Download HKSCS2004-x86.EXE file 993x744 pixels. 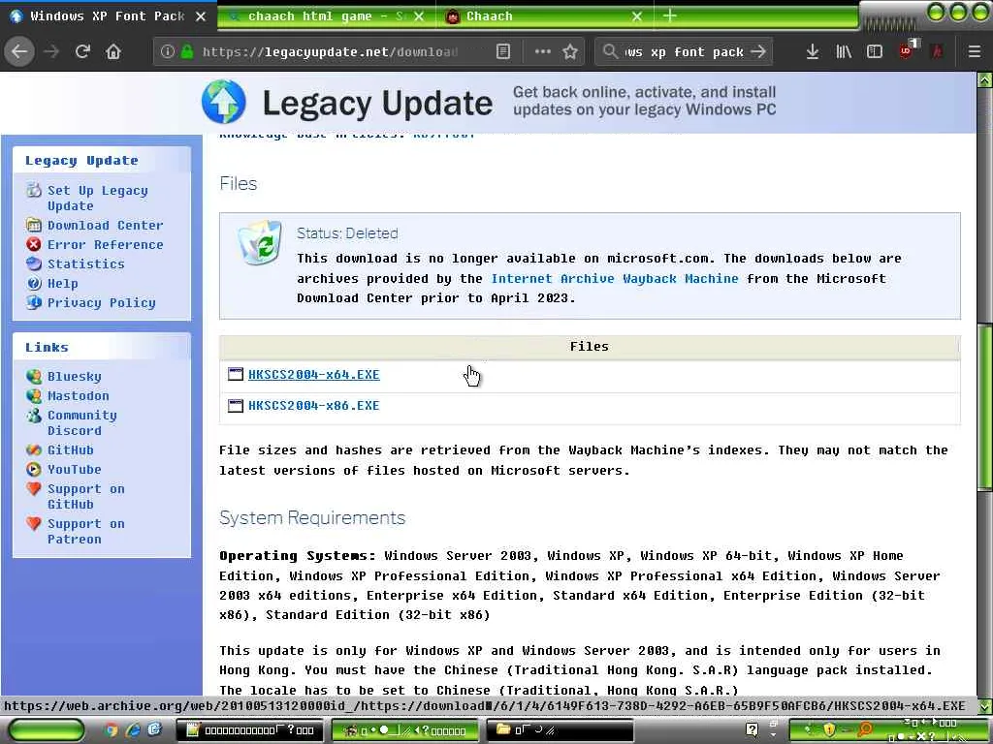click(313, 406)
